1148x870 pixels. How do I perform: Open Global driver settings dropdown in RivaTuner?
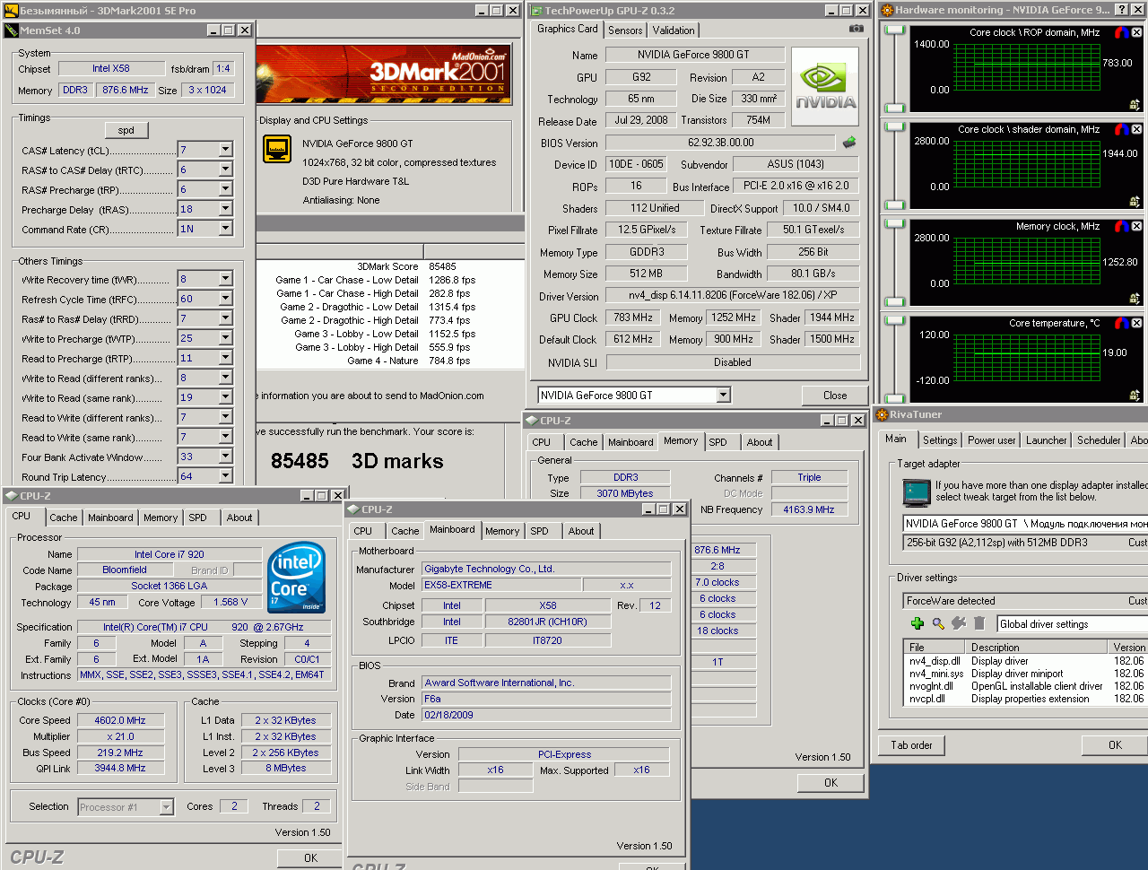1073,623
